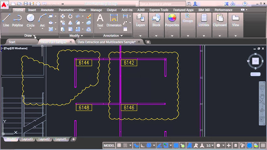
Task: Choose the Text annotation tool
Action: [100, 21]
